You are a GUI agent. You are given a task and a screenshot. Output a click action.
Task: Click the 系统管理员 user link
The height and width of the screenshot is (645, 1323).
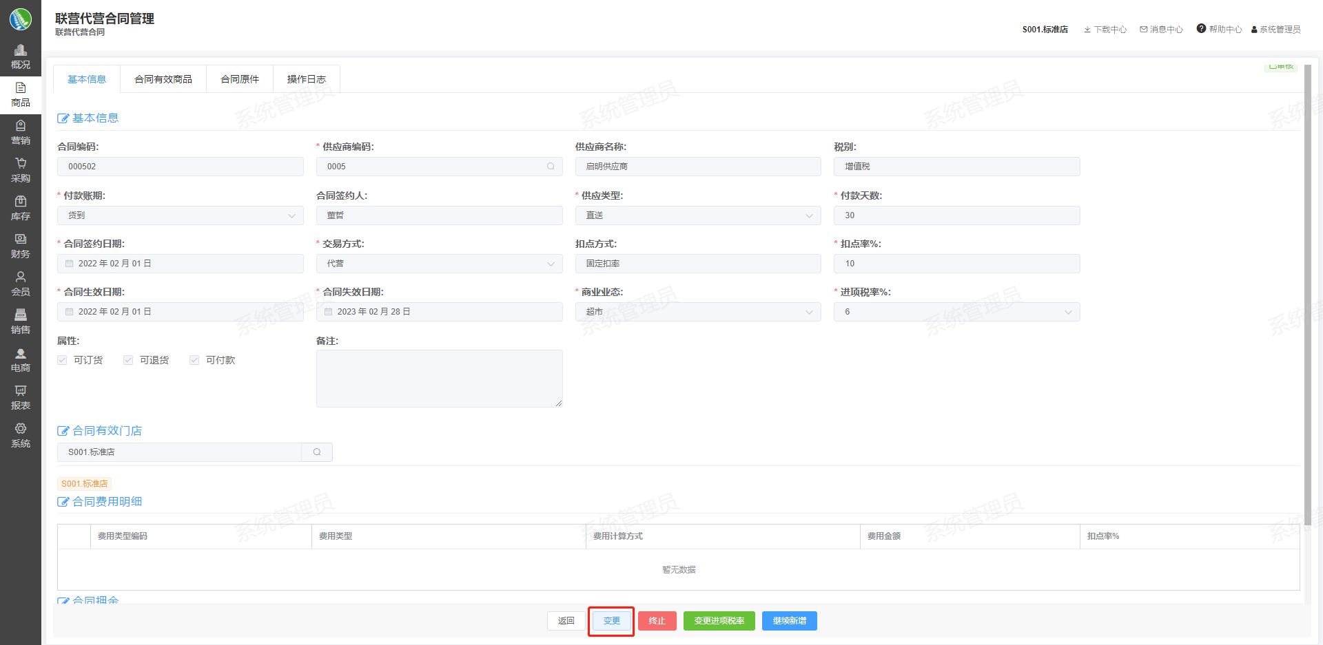click(1276, 30)
